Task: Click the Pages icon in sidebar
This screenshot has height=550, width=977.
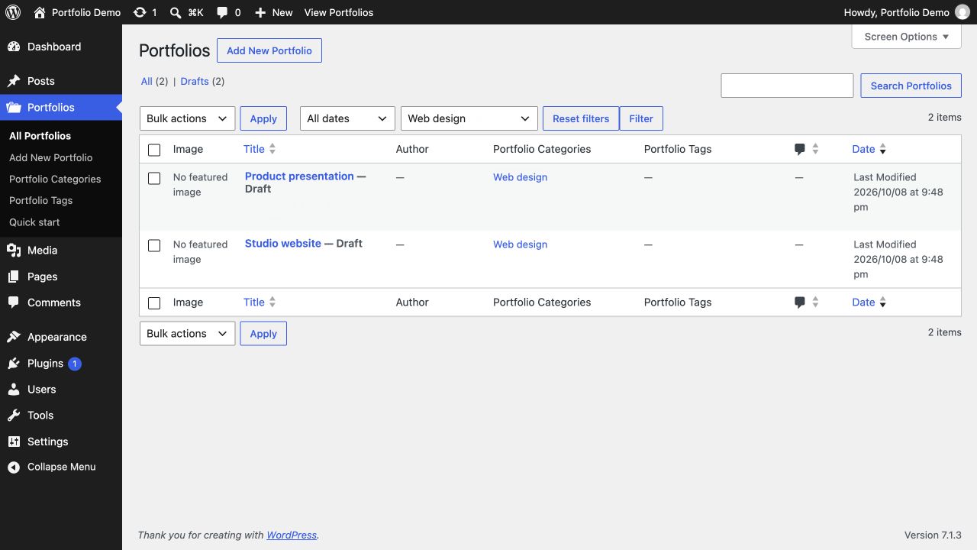Action: click(x=14, y=277)
